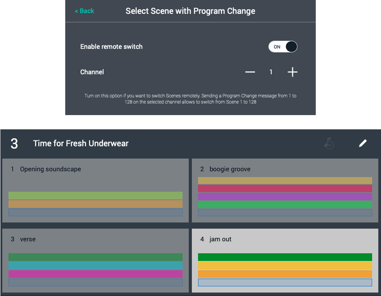Click the channel value 1

(271, 72)
